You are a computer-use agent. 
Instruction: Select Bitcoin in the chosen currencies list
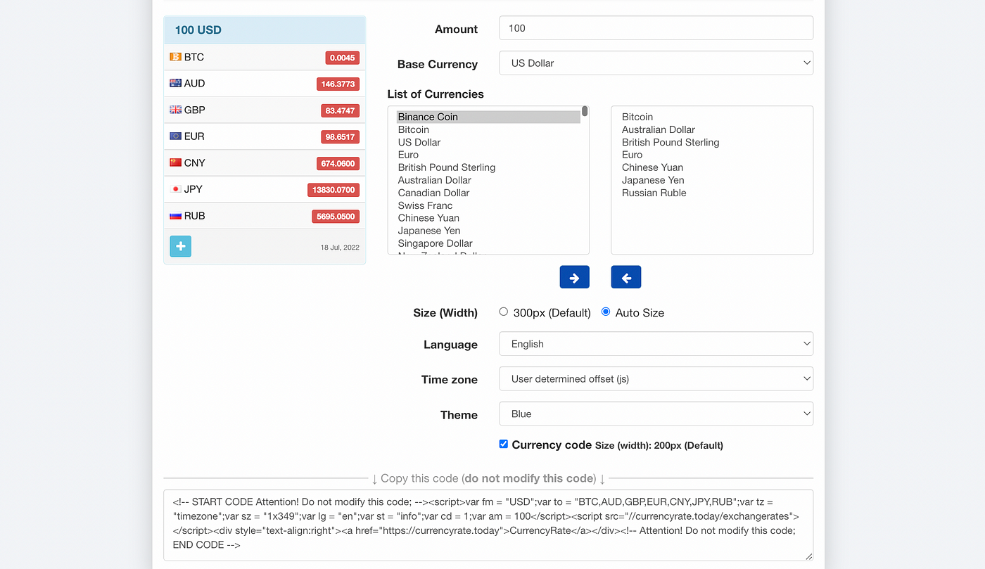tap(712, 117)
